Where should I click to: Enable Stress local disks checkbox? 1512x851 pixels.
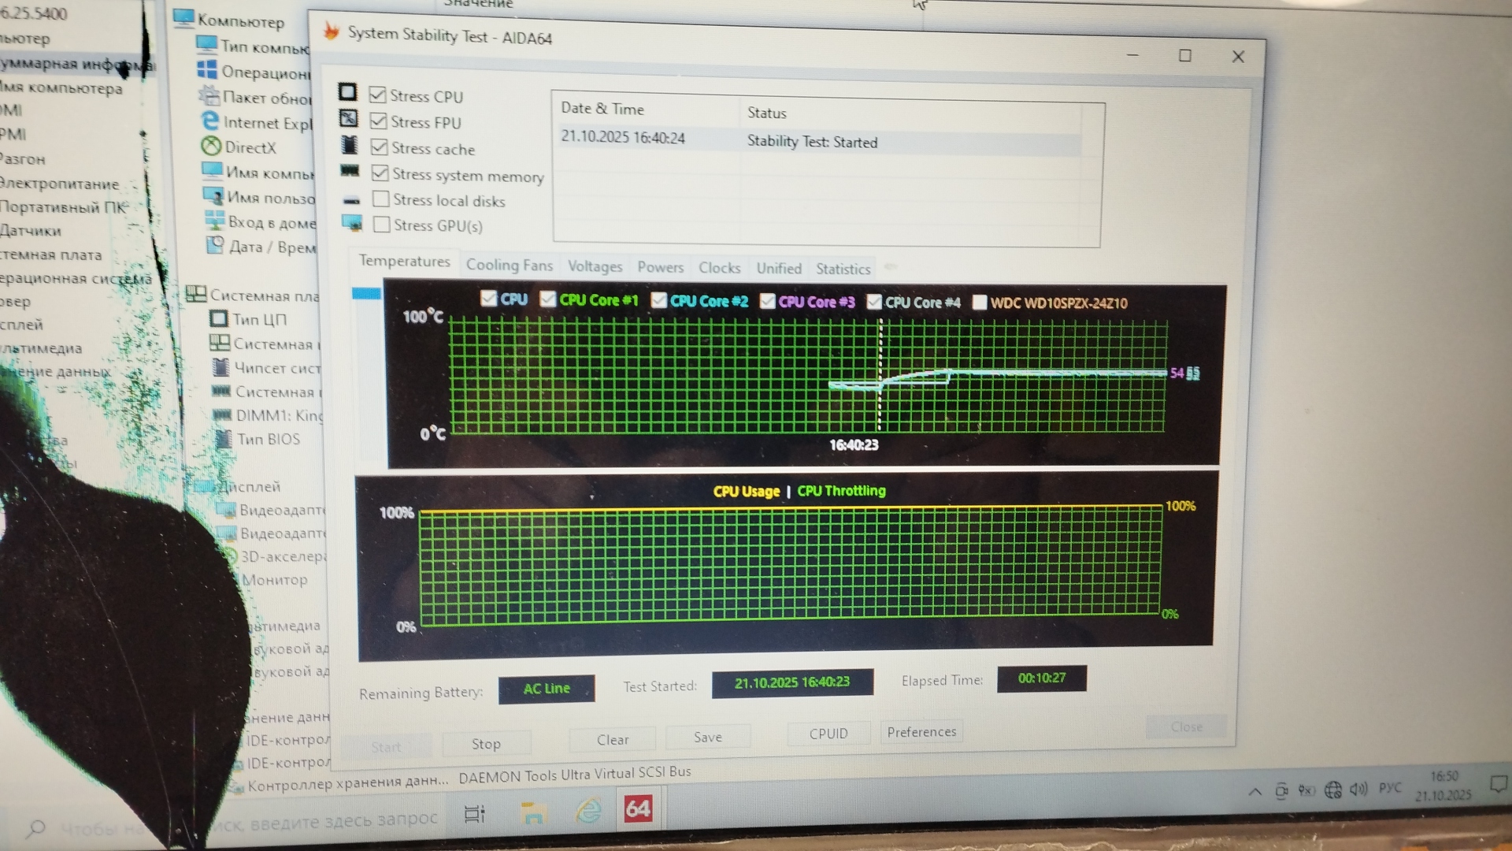[381, 199]
